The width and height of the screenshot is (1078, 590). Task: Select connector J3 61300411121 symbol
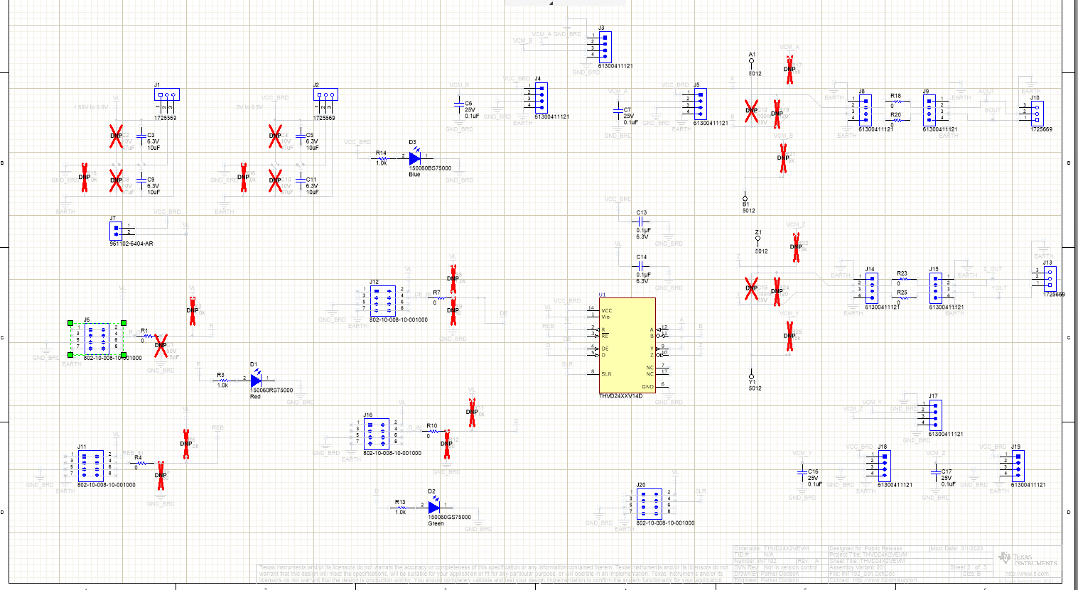tap(605, 46)
